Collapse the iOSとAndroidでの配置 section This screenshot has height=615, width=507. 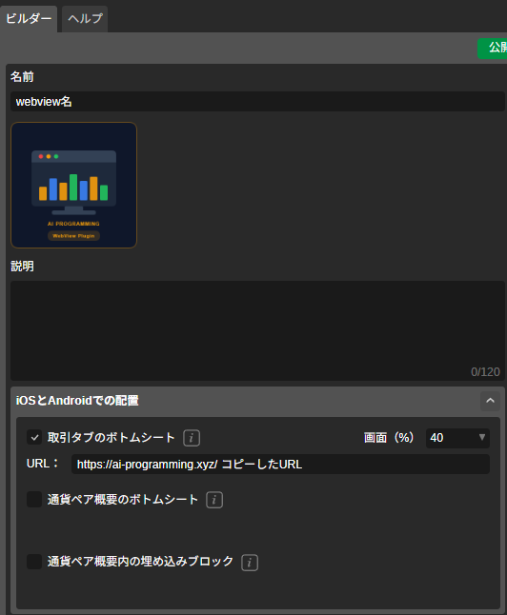pyautogui.click(x=490, y=401)
